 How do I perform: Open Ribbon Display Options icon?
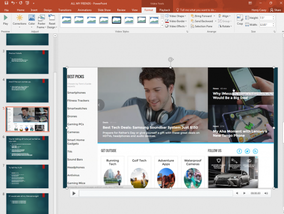pyautogui.click(x=250, y=3)
